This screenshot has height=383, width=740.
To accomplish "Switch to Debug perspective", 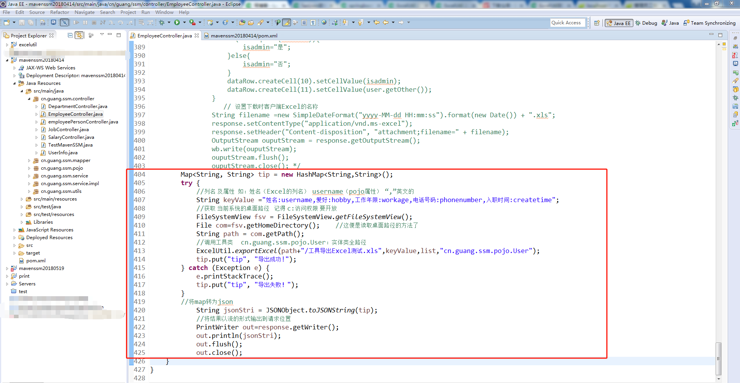I will [646, 23].
